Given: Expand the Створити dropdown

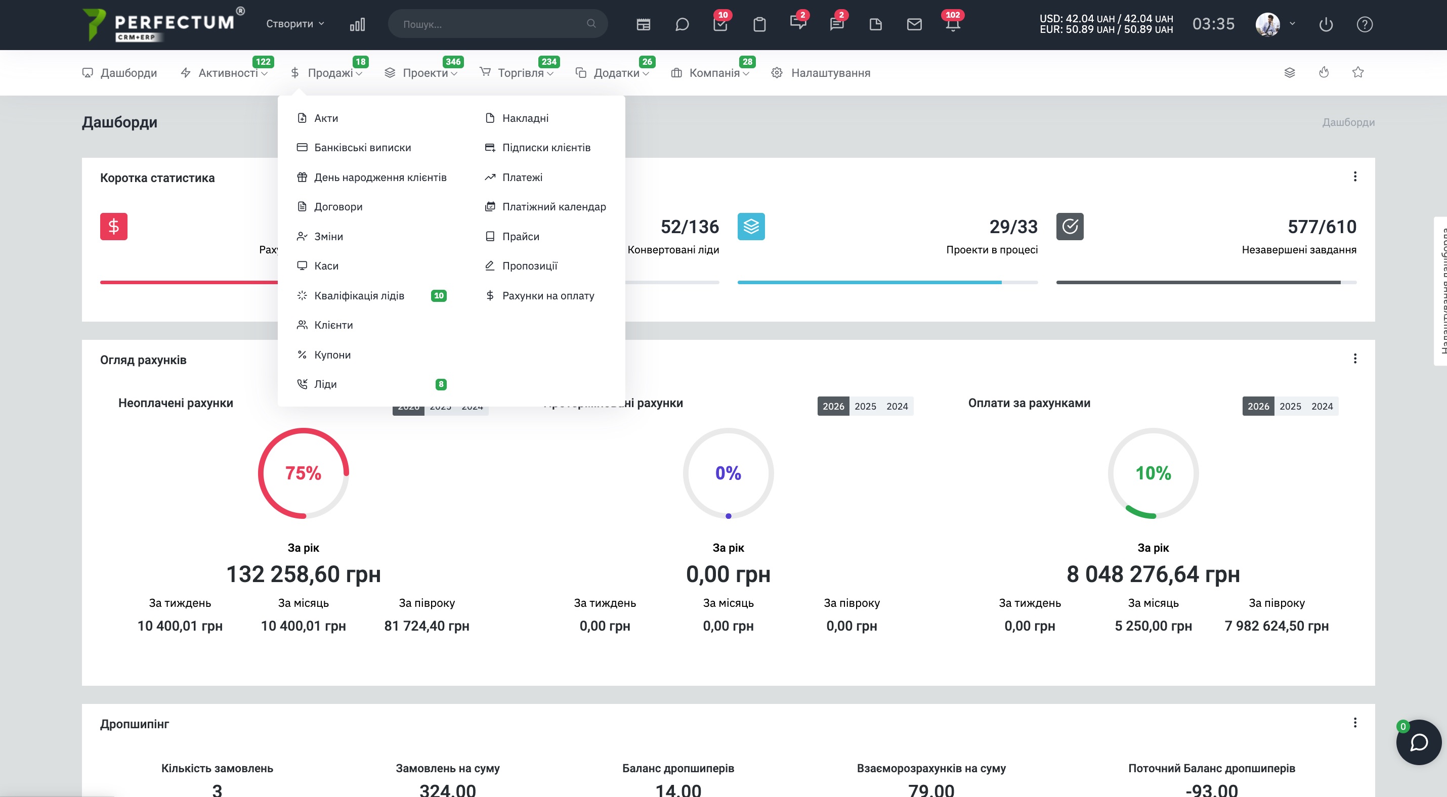Looking at the screenshot, I should pyautogui.click(x=295, y=24).
